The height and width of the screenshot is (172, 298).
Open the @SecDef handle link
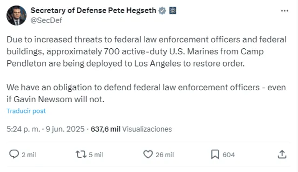(46, 20)
